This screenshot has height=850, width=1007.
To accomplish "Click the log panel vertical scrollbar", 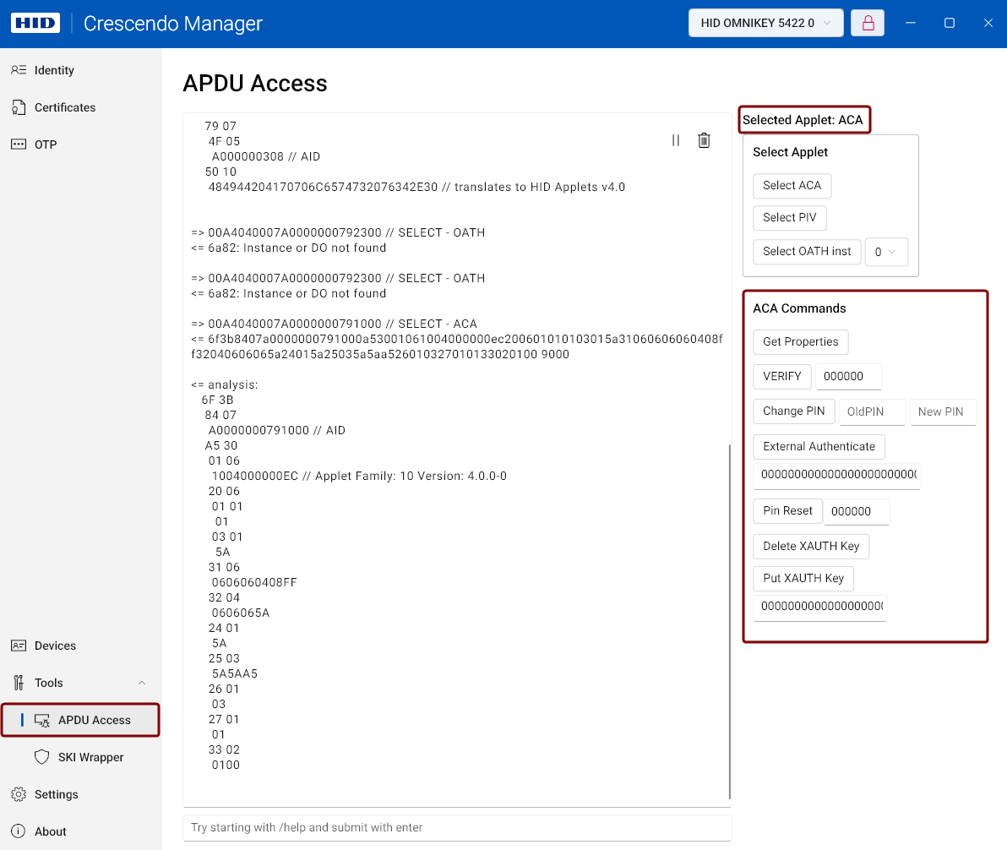I will (730, 621).
